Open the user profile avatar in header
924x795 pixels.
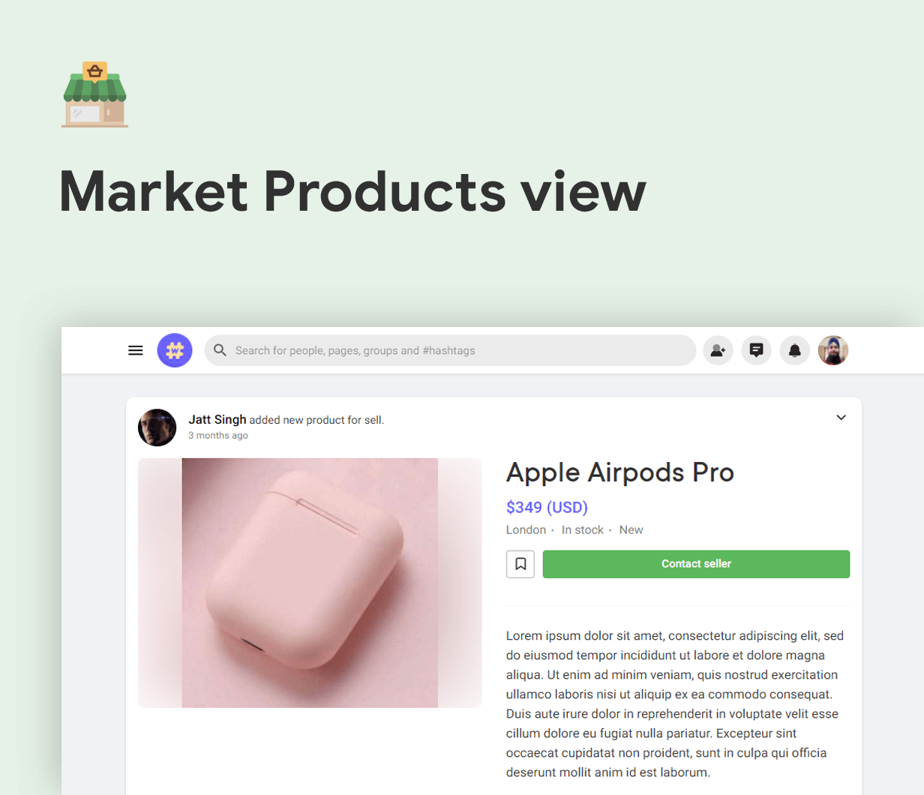pyautogui.click(x=833, y=350)
